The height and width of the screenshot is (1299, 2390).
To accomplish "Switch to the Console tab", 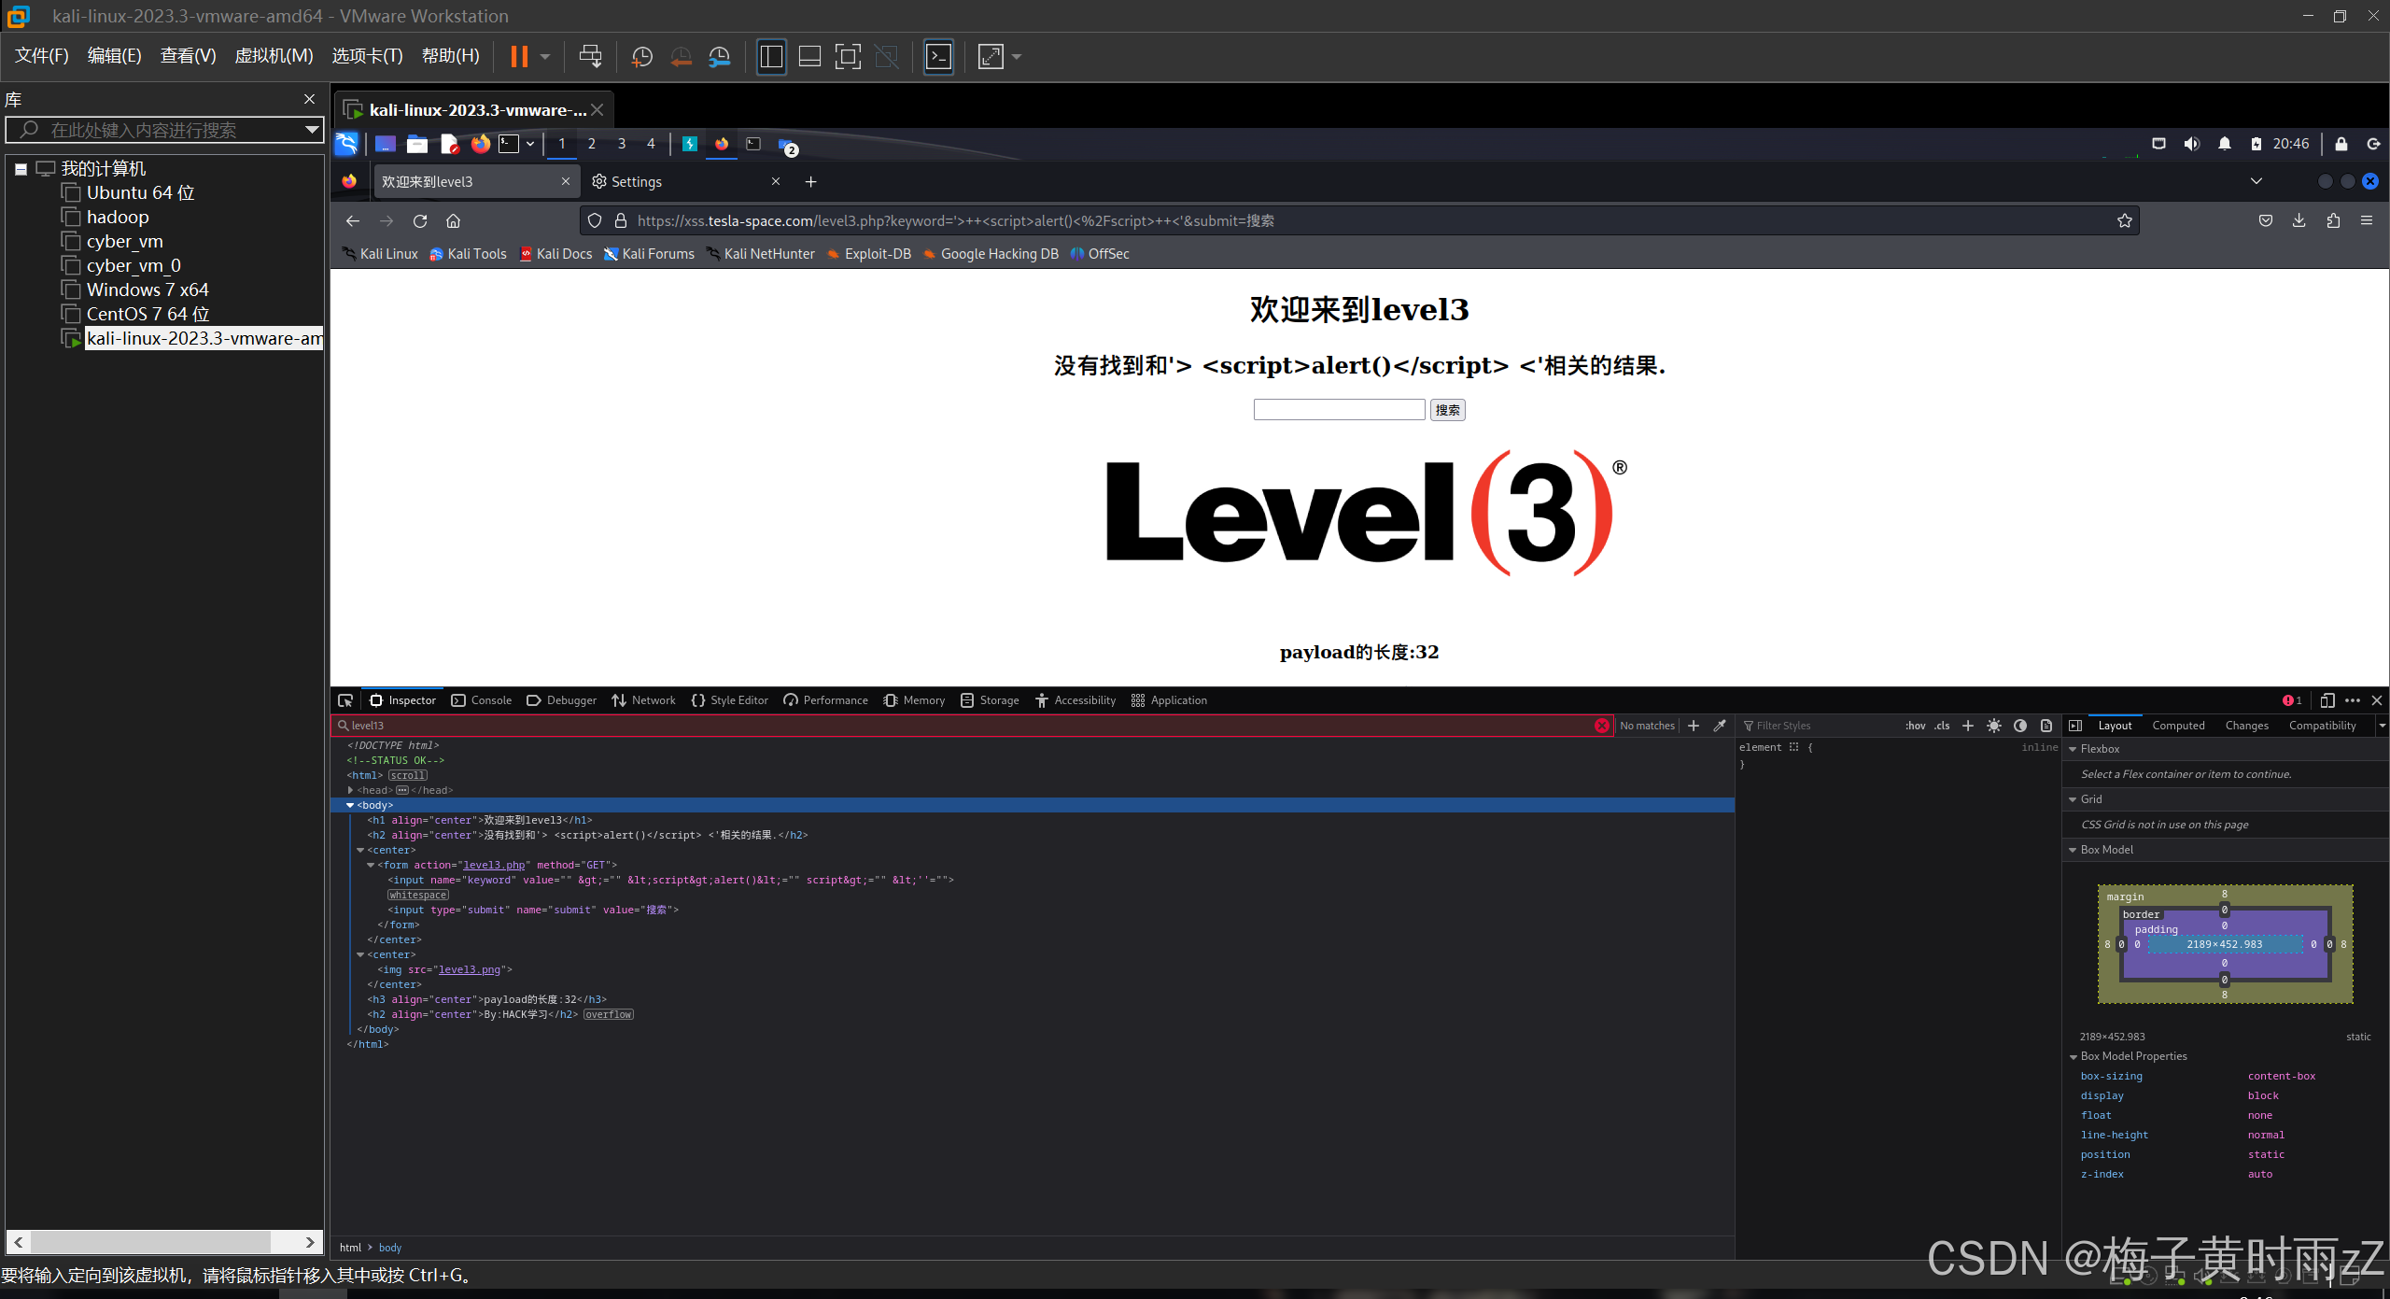I will tap(482, 700).
